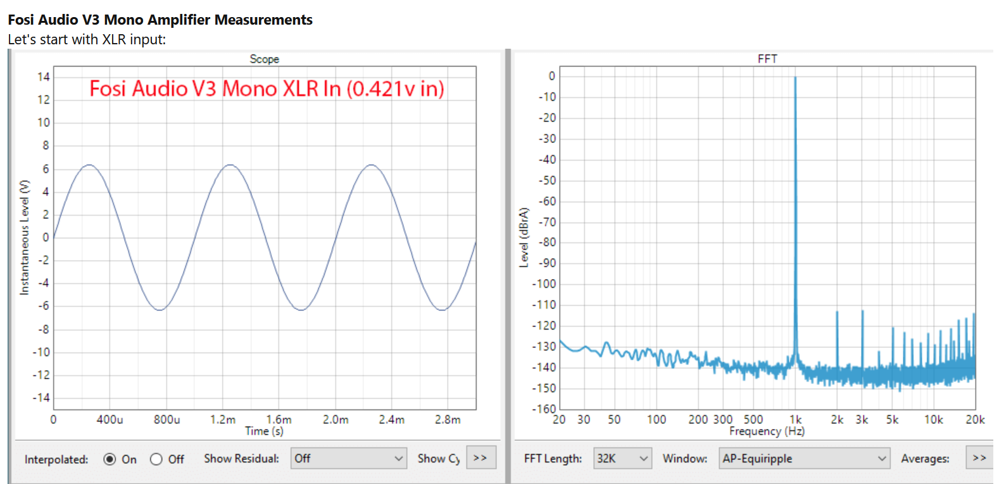Click the "1k" frequency axis tick
The image size is (999, 484).
(796, 419)
